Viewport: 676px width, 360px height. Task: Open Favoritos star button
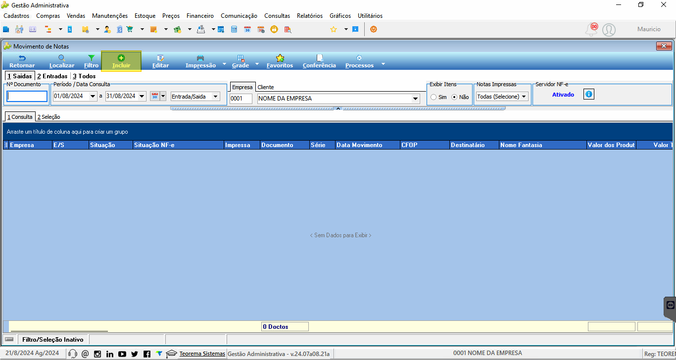(280, 61)
